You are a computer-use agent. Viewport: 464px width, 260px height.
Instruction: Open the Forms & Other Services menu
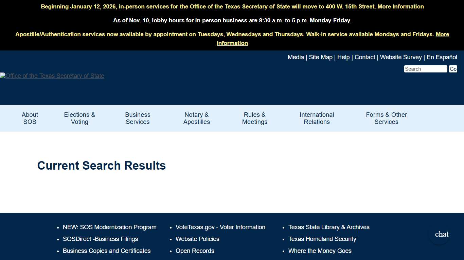click(386, 118)
